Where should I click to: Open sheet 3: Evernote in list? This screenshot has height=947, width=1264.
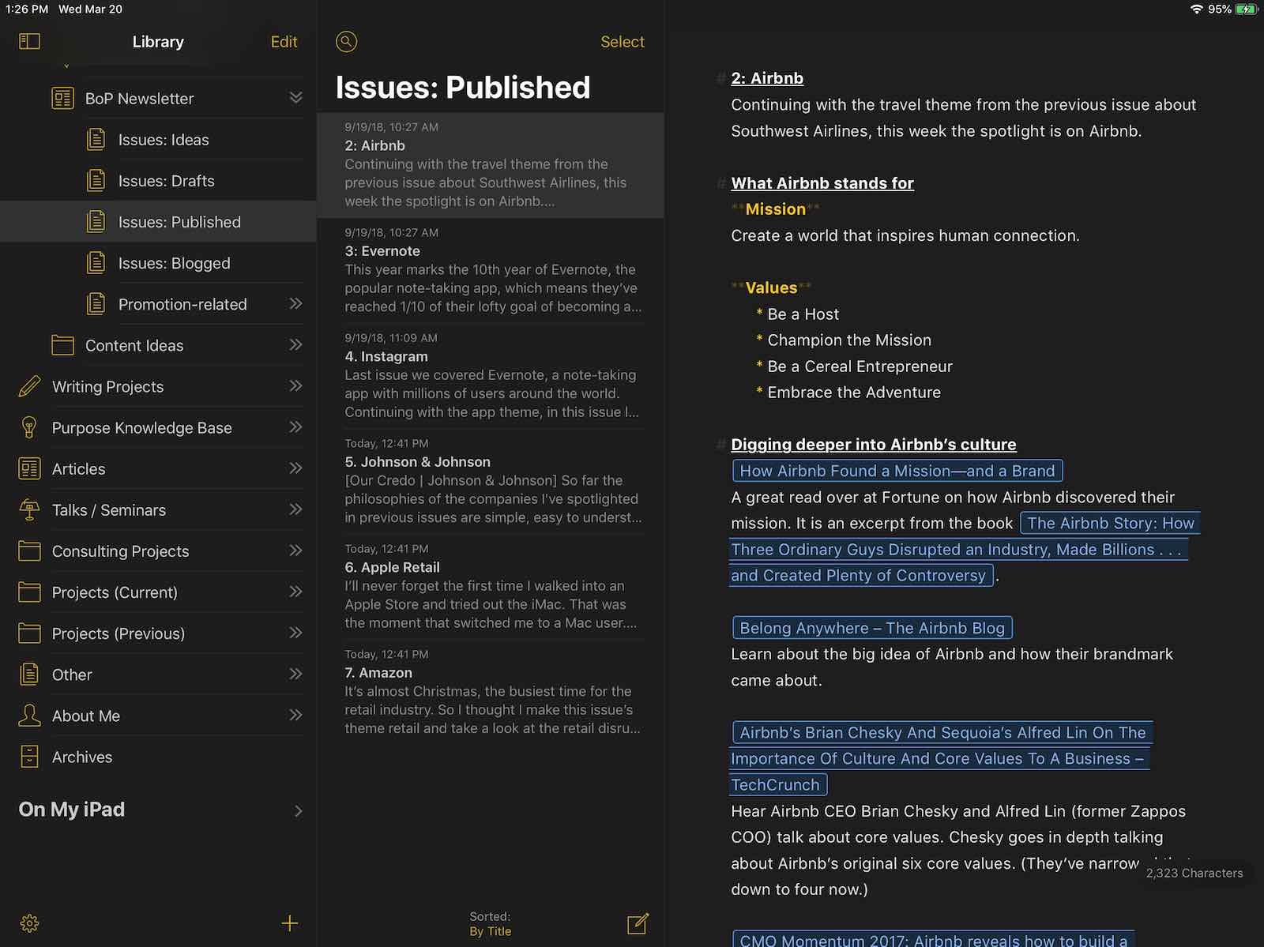point(490,270)
